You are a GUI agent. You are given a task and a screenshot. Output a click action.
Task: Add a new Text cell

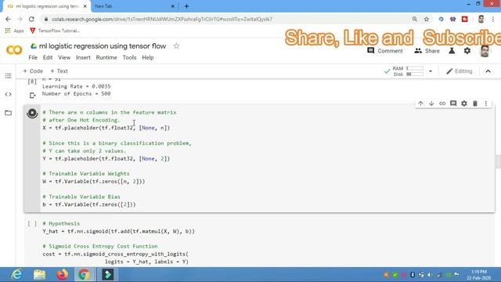click(59, 71)
